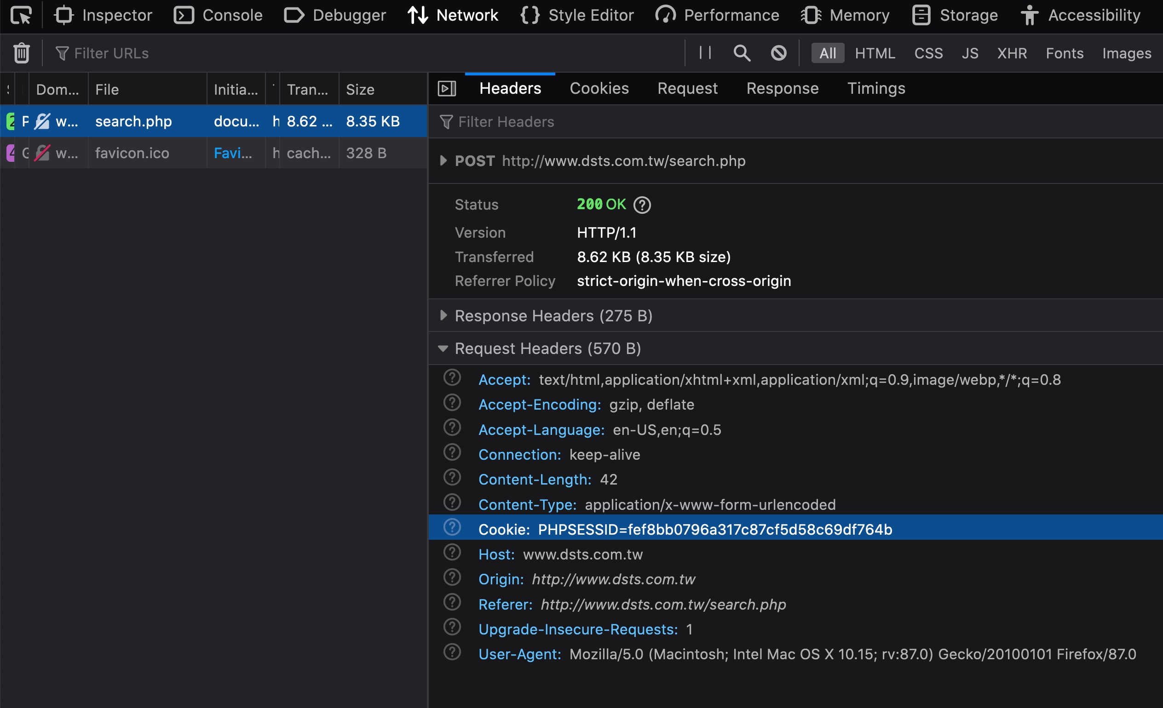Open the FaviconLoader initiator link
Screen dimensions: 1163x708
[233, 153]
